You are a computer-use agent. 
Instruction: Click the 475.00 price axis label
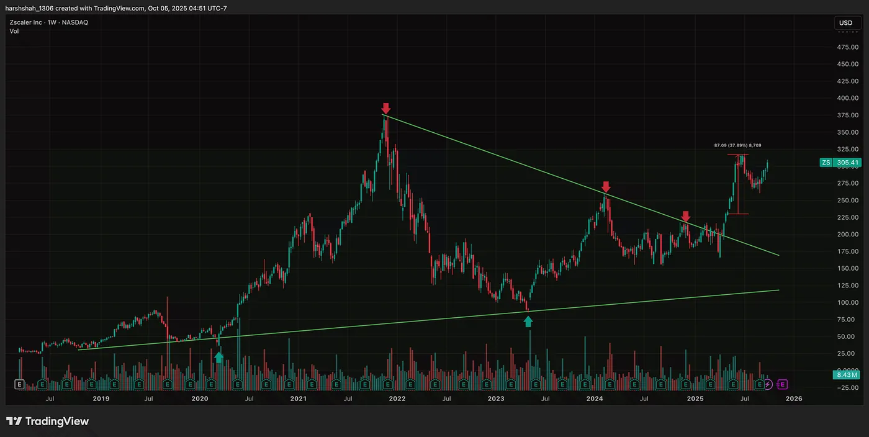coord(847,47)
